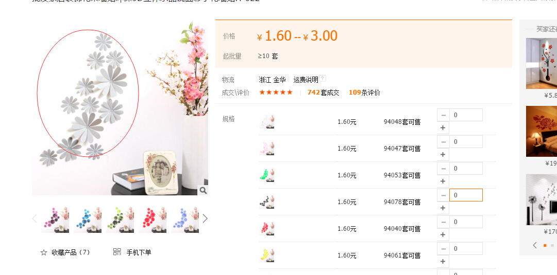Click the quantity field for black variant
Viewport: 557px width, 275px height.
[x=466, y=195]
